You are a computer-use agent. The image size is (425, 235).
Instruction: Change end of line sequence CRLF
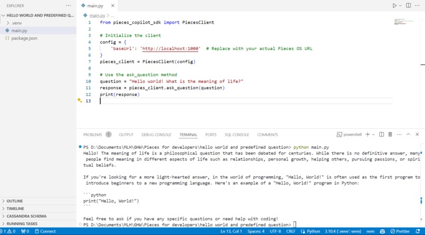click(291, 231)
